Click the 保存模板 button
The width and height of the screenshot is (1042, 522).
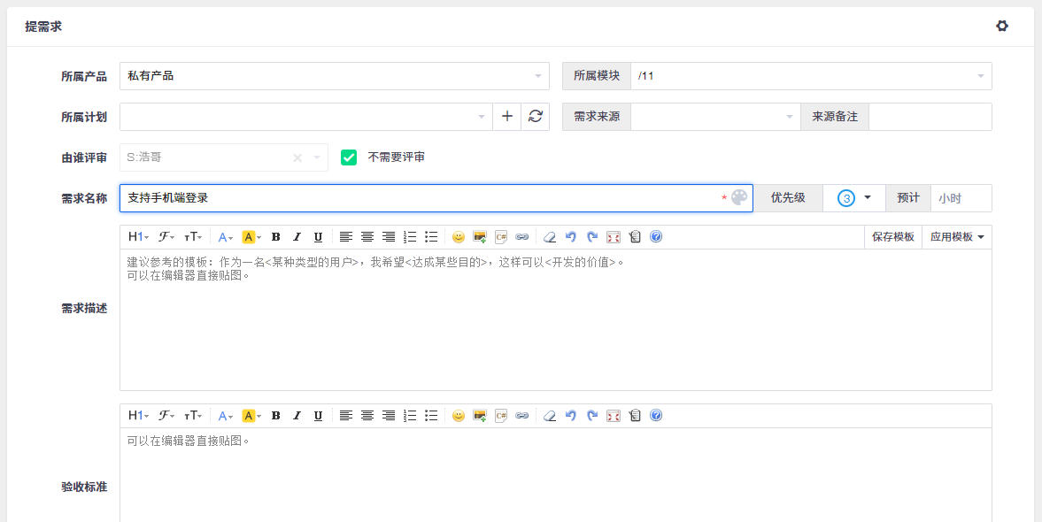[893, 237]
